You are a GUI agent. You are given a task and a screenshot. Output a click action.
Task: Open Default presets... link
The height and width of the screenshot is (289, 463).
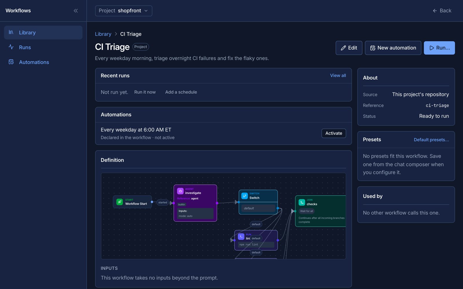tap(431, 140)
